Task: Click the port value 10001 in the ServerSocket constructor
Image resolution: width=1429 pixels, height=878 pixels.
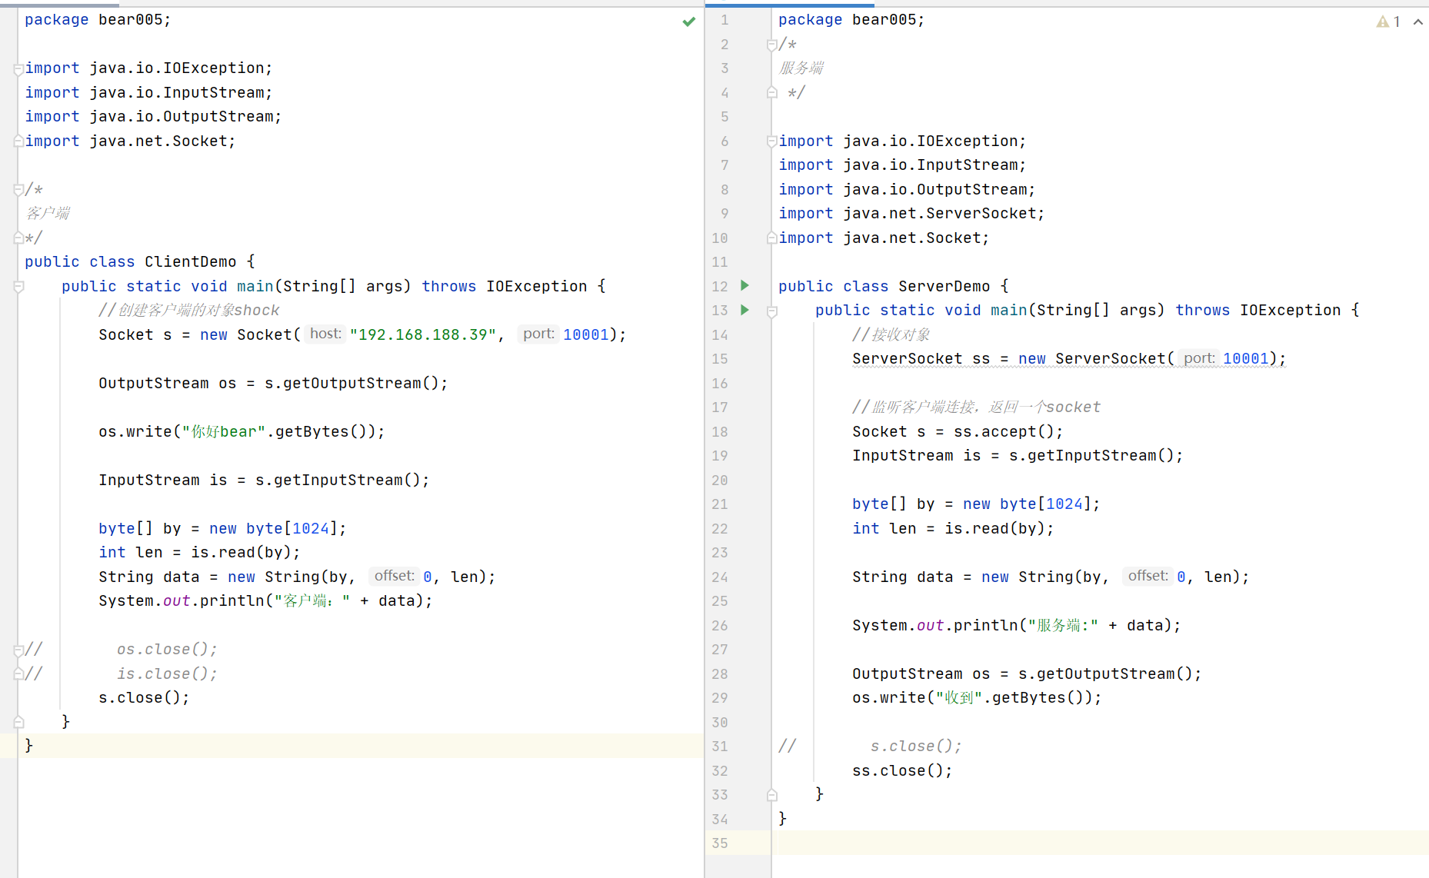Action: coord(1246,358)
